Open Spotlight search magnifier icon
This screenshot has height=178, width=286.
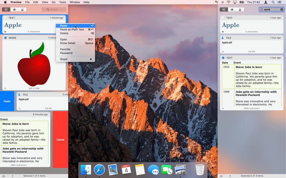[x=273, y=2]
